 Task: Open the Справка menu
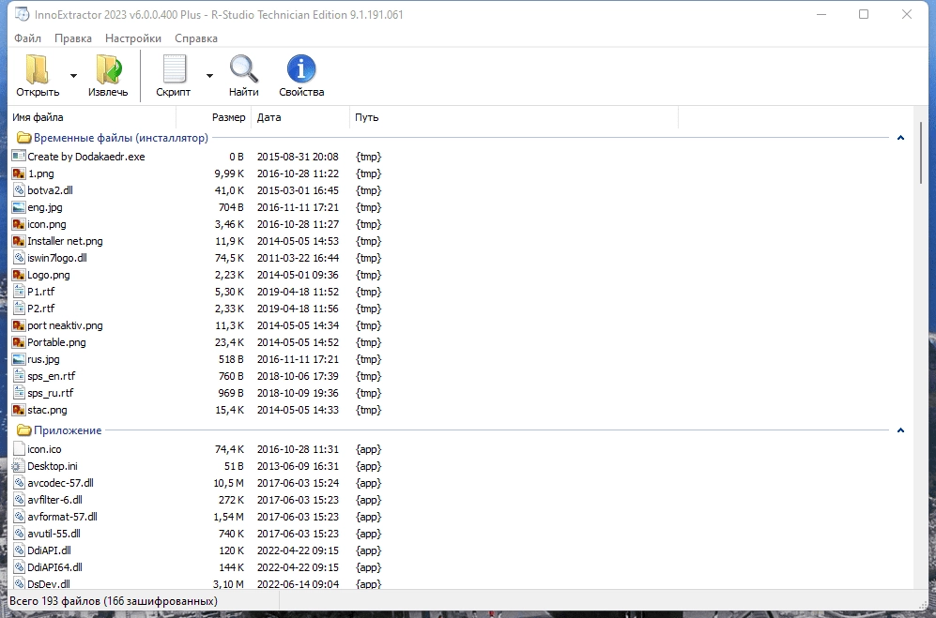point(196,38)
